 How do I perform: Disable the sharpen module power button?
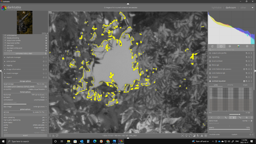click(x=210, y=77)
